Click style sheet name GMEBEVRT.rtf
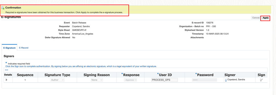The image size is (276, 95). pyautogui.click(x=79, y=30)
